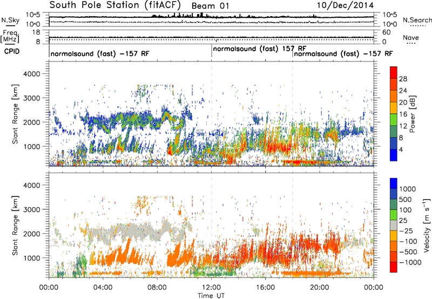432x299 pixels.
Task: Click the '28' power color bar label
Action: pyautogui.click(x=403, y=79)
